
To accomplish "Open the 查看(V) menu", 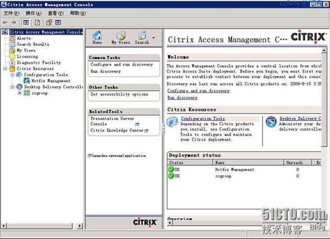I will click(x=56, y=13).
